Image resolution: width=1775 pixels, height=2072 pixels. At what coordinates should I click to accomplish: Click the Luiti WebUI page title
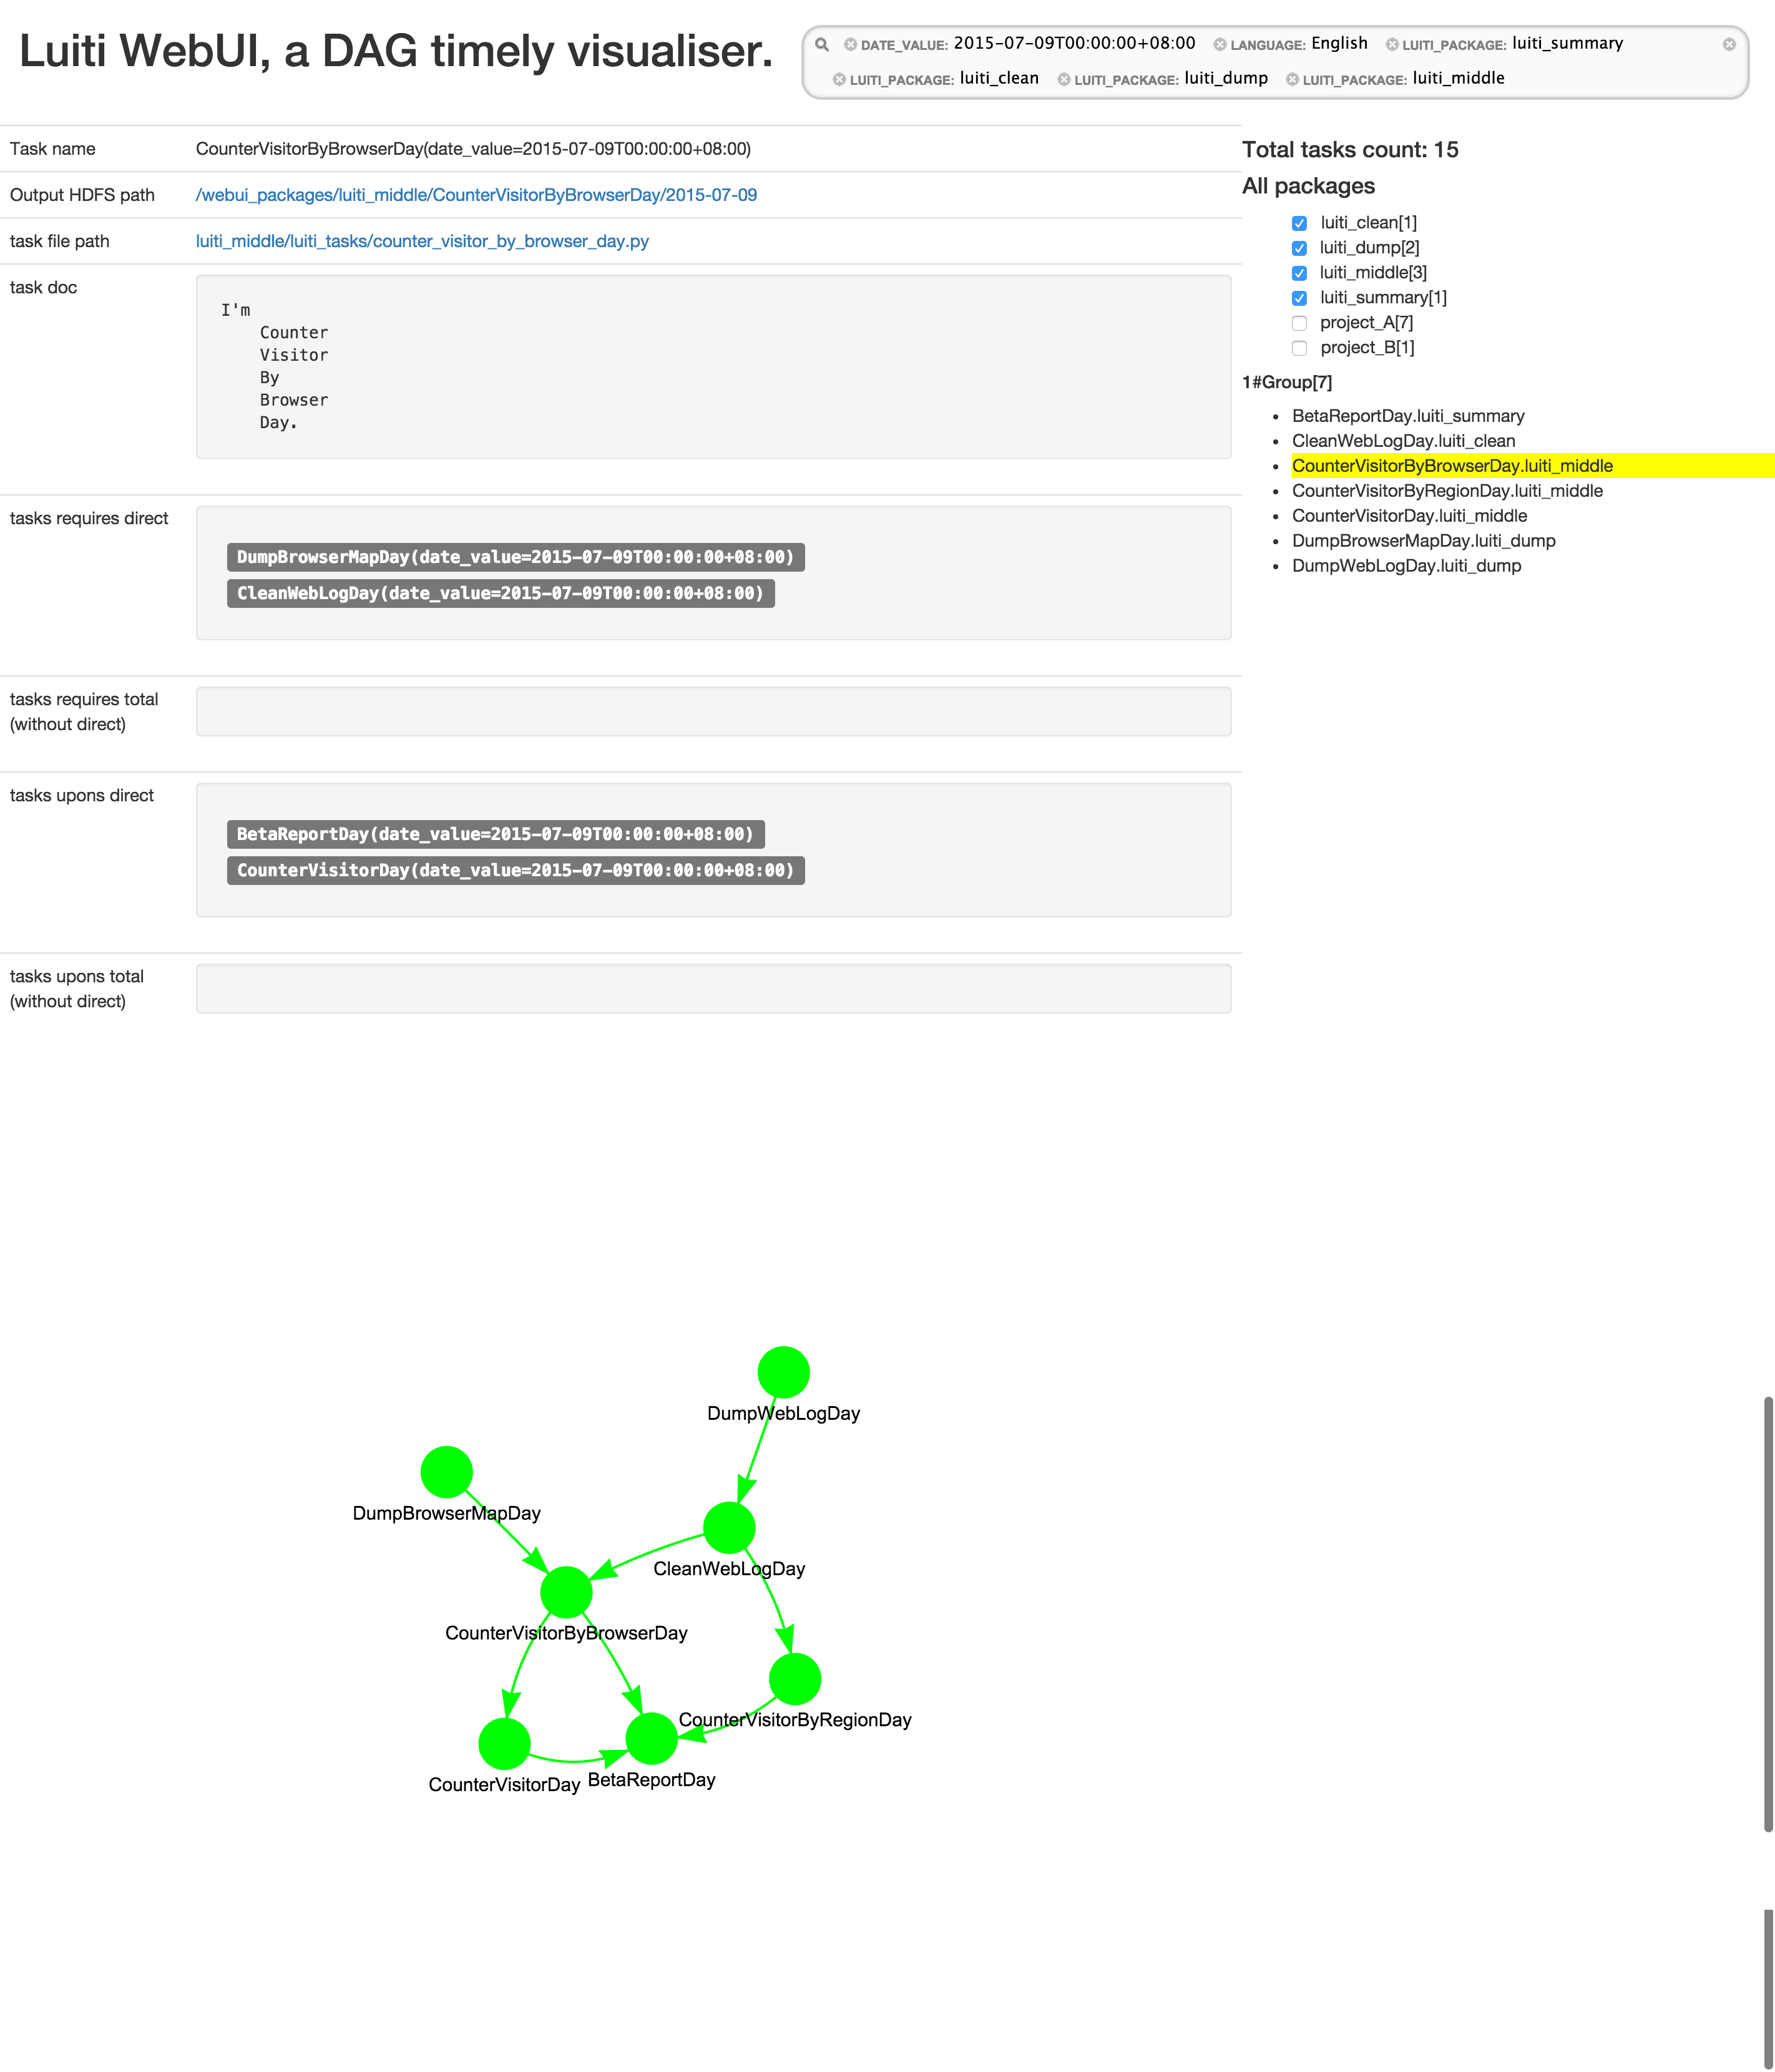[x=396, y=51]
